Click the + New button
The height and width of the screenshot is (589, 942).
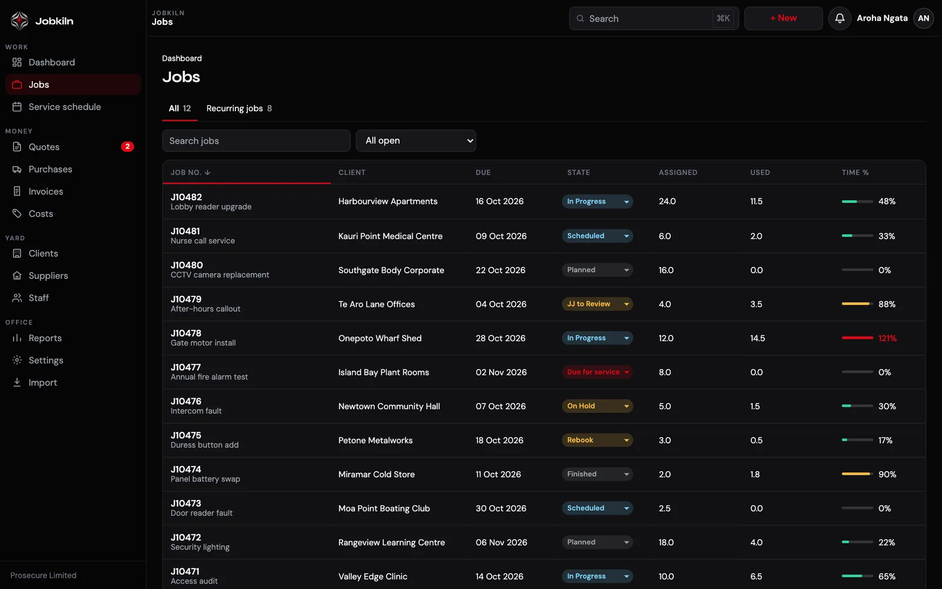click(784, 18)
